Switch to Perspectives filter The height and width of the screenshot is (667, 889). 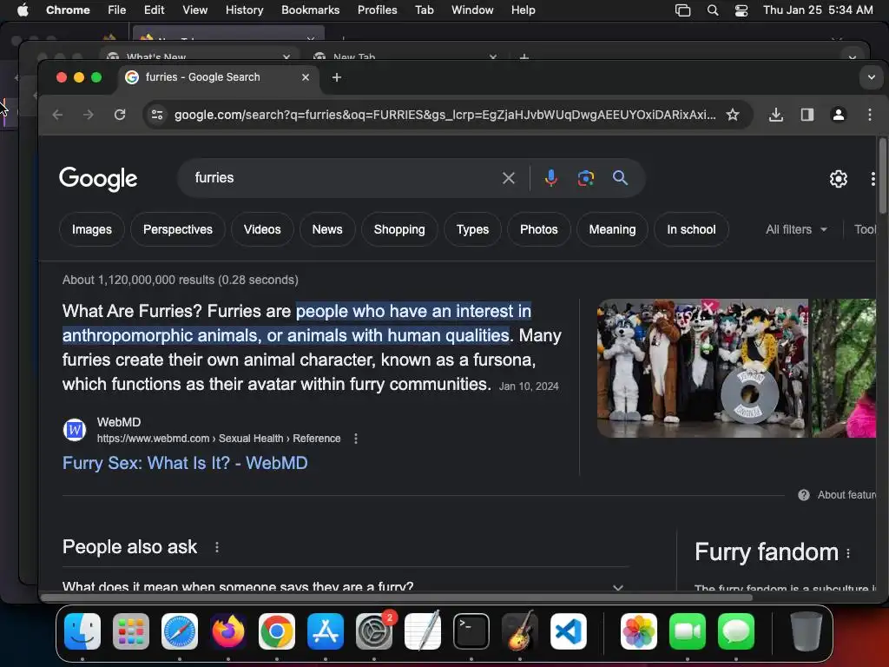[177, 229]
